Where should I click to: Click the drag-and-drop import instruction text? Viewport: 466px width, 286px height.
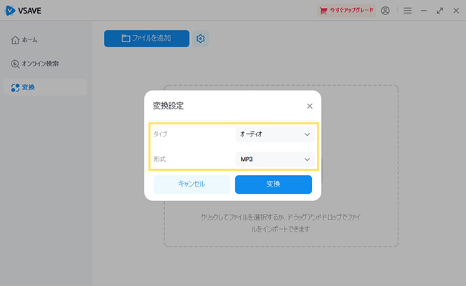(x=280, y=223)
